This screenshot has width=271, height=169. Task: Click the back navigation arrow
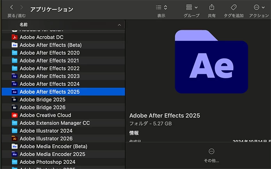pos(12,7)
